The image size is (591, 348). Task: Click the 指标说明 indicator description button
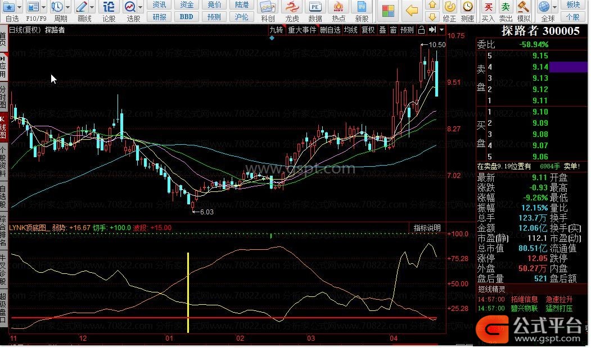click(427, 228)
